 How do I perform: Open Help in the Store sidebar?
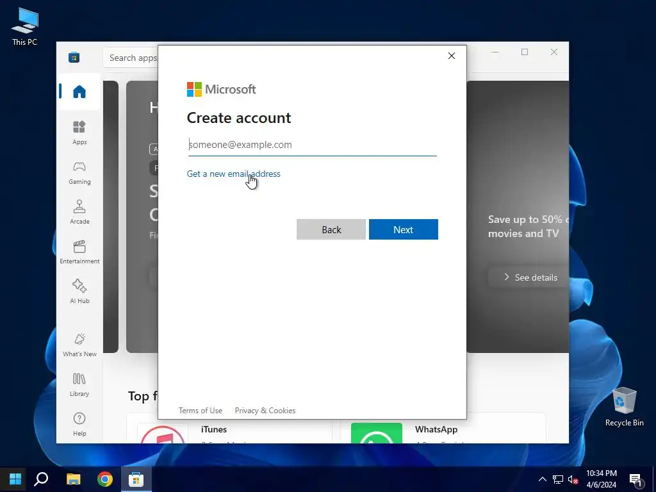(79, 424)
